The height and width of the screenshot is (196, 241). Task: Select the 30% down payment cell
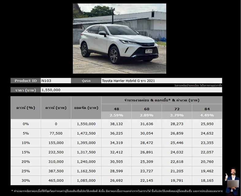coord(26,180)
